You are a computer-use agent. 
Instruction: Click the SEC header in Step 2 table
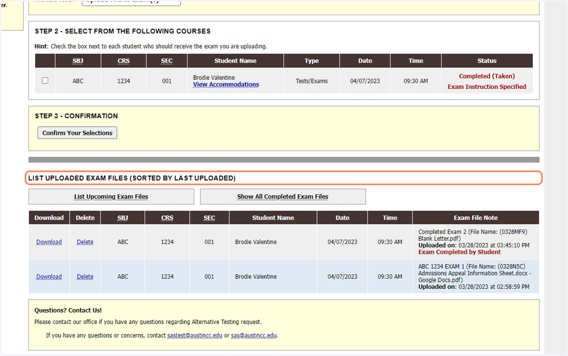167,61
